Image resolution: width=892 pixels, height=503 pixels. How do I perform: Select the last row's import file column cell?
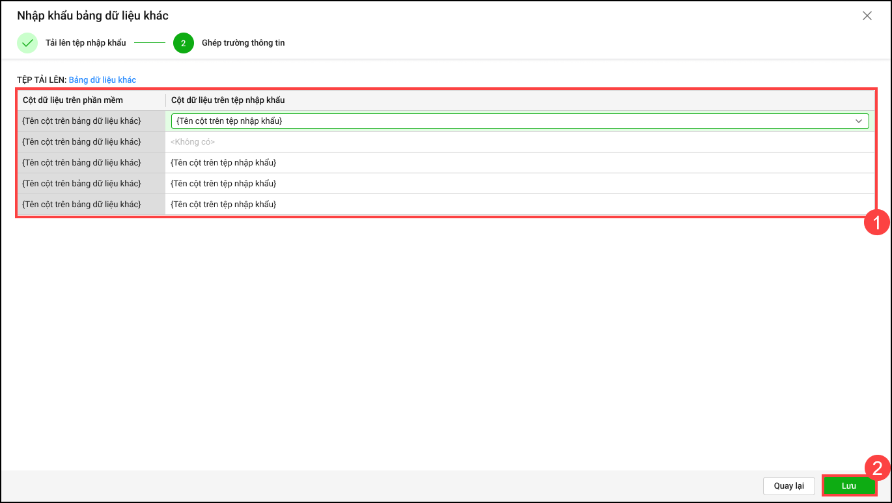click(520, 205)
